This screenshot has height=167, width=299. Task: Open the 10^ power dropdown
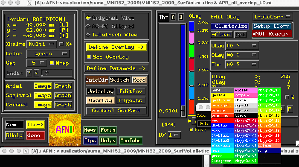coord(174,135)
